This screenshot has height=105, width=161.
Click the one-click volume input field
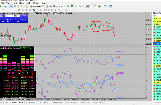[x=13, y=16]
